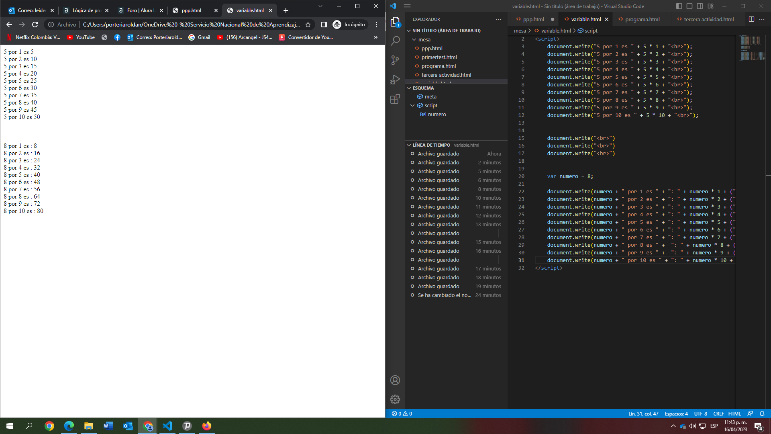Open the YouTube bookmark

(81, 37)
